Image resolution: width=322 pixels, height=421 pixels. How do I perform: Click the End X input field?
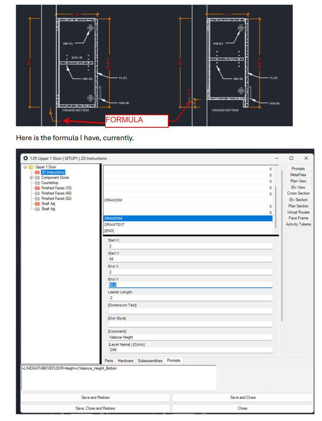[190, 272]
